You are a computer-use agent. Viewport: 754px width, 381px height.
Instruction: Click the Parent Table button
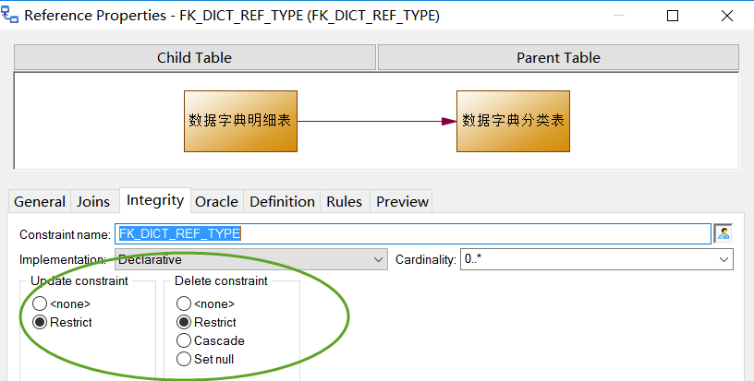coord(558,57)
